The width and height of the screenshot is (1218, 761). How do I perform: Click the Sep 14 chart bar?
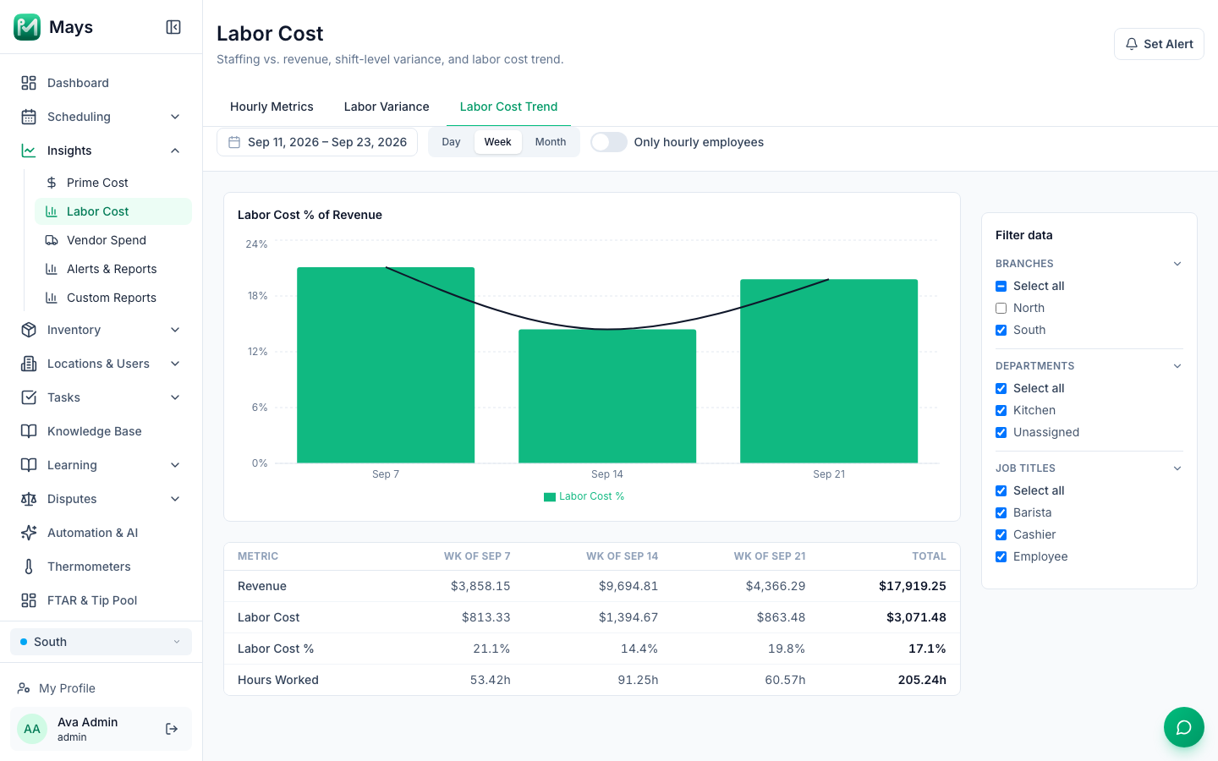click(x=607, y=396)
